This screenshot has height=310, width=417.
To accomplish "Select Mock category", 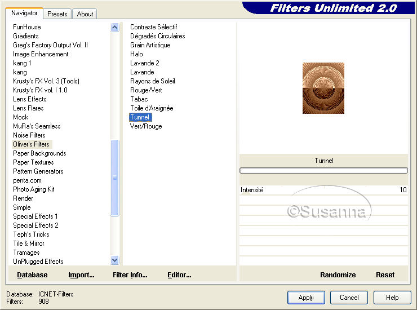I will [x=20, y=117].
